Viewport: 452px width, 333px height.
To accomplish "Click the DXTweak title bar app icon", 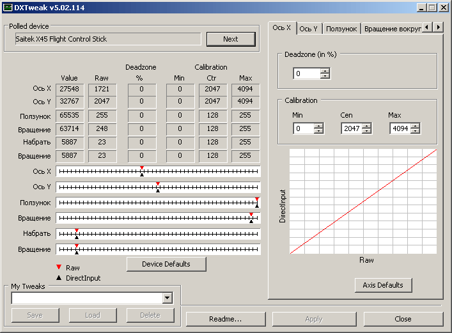I will (8, 8).
